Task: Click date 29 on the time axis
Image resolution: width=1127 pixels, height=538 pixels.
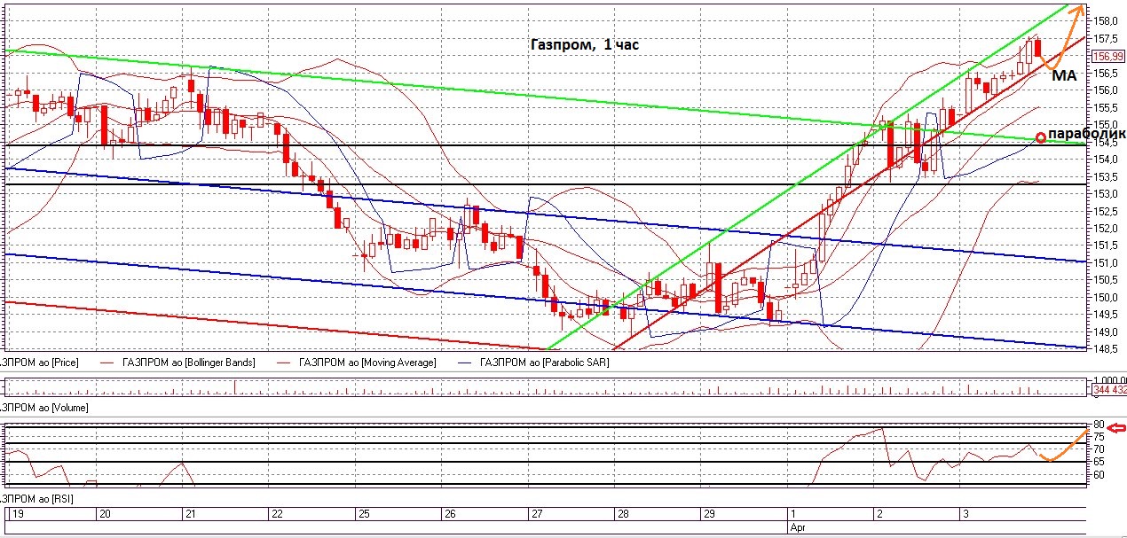Action: pos(709,514)
